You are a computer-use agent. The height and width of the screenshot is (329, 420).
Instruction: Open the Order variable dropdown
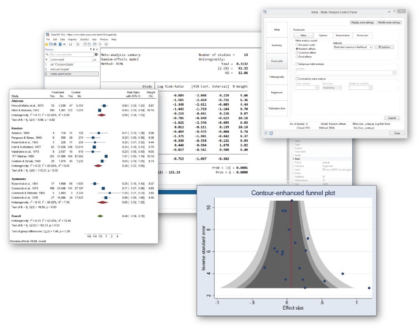pyautogui.click(x=307, y=87)
